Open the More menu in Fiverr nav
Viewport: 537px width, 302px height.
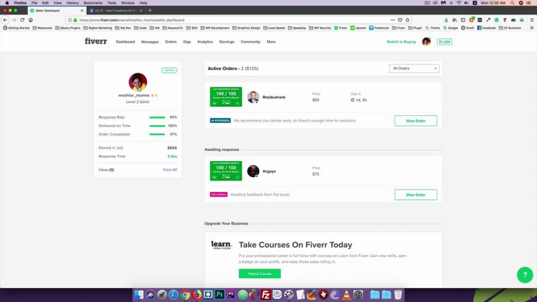point(271,42)
